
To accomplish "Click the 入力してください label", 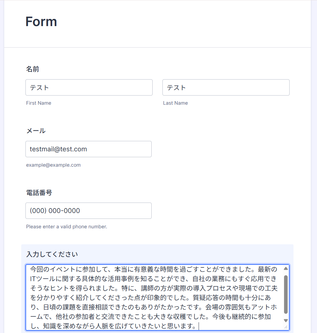I will click(52, 254).
